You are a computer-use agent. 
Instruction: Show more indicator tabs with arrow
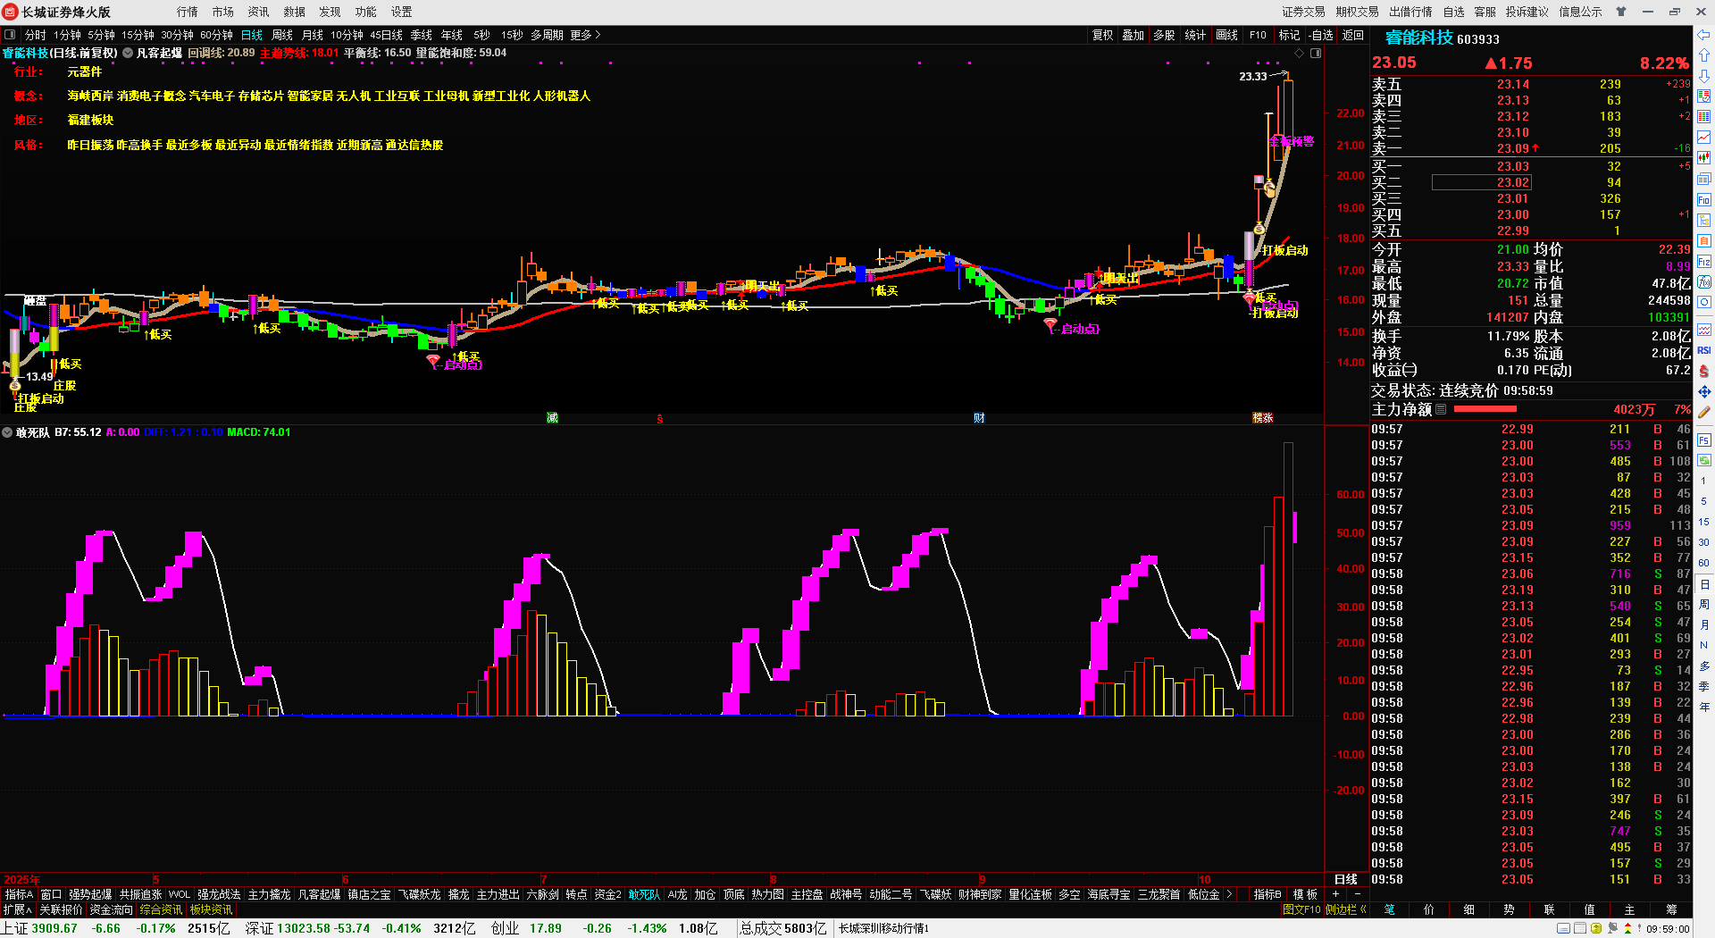click(1230, 894)
